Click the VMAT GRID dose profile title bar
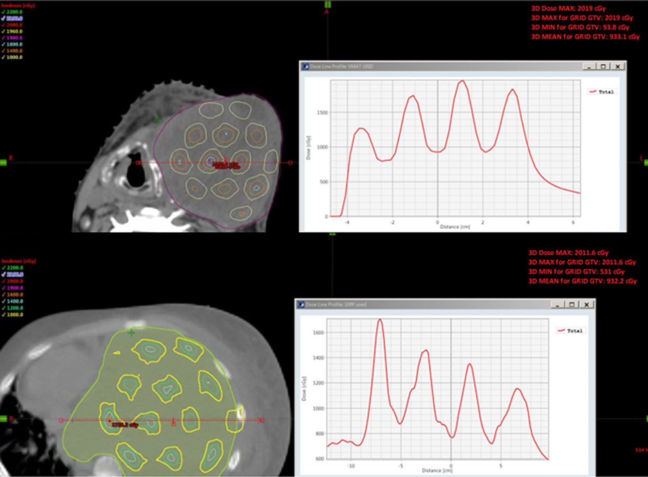 [439, 66]
